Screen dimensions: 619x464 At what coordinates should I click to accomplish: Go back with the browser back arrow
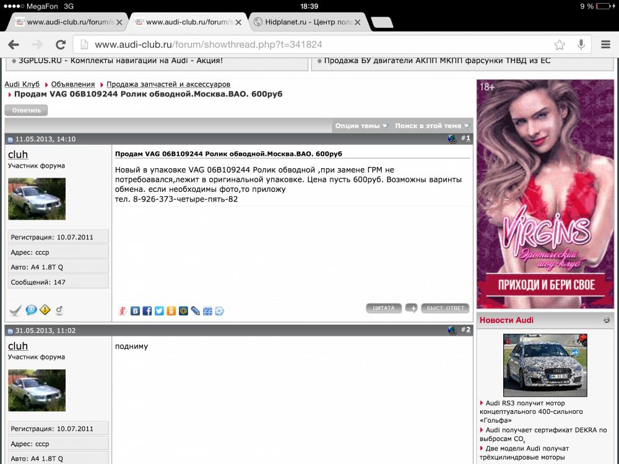click(14, 45)
